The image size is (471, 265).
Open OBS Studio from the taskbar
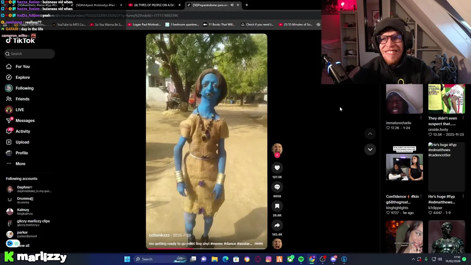point(323,259)
